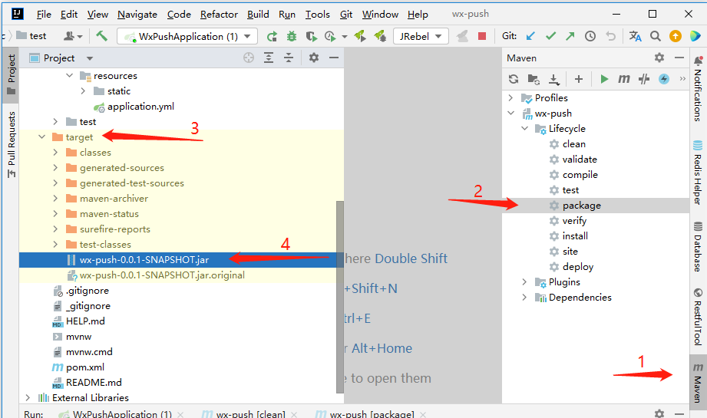This screenshot has width=707, height=418.
Task: Reload all Maven projects icon
Action: tap(514, 79)
